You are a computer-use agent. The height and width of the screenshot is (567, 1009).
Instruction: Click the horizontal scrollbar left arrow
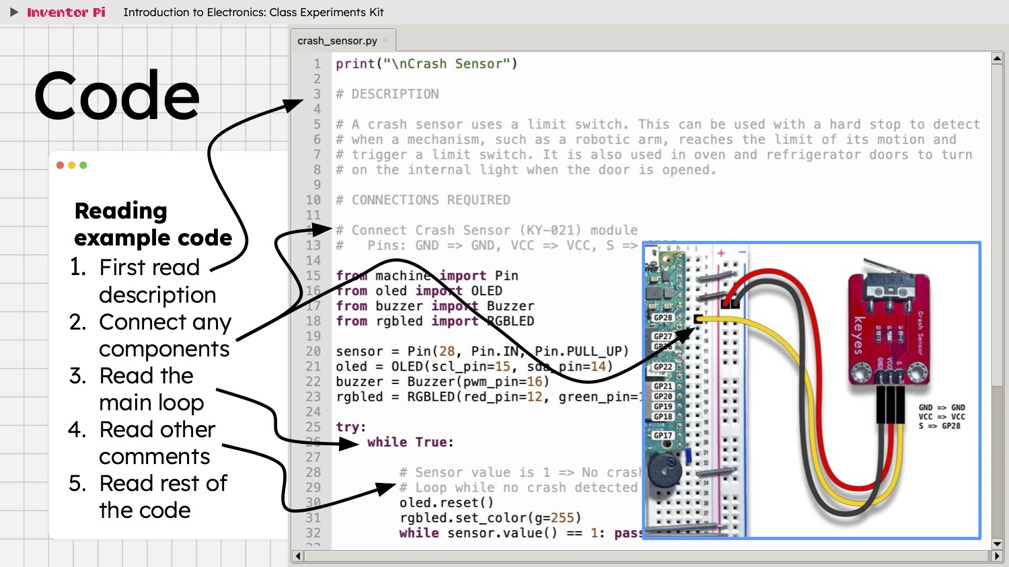click(298, 556)
